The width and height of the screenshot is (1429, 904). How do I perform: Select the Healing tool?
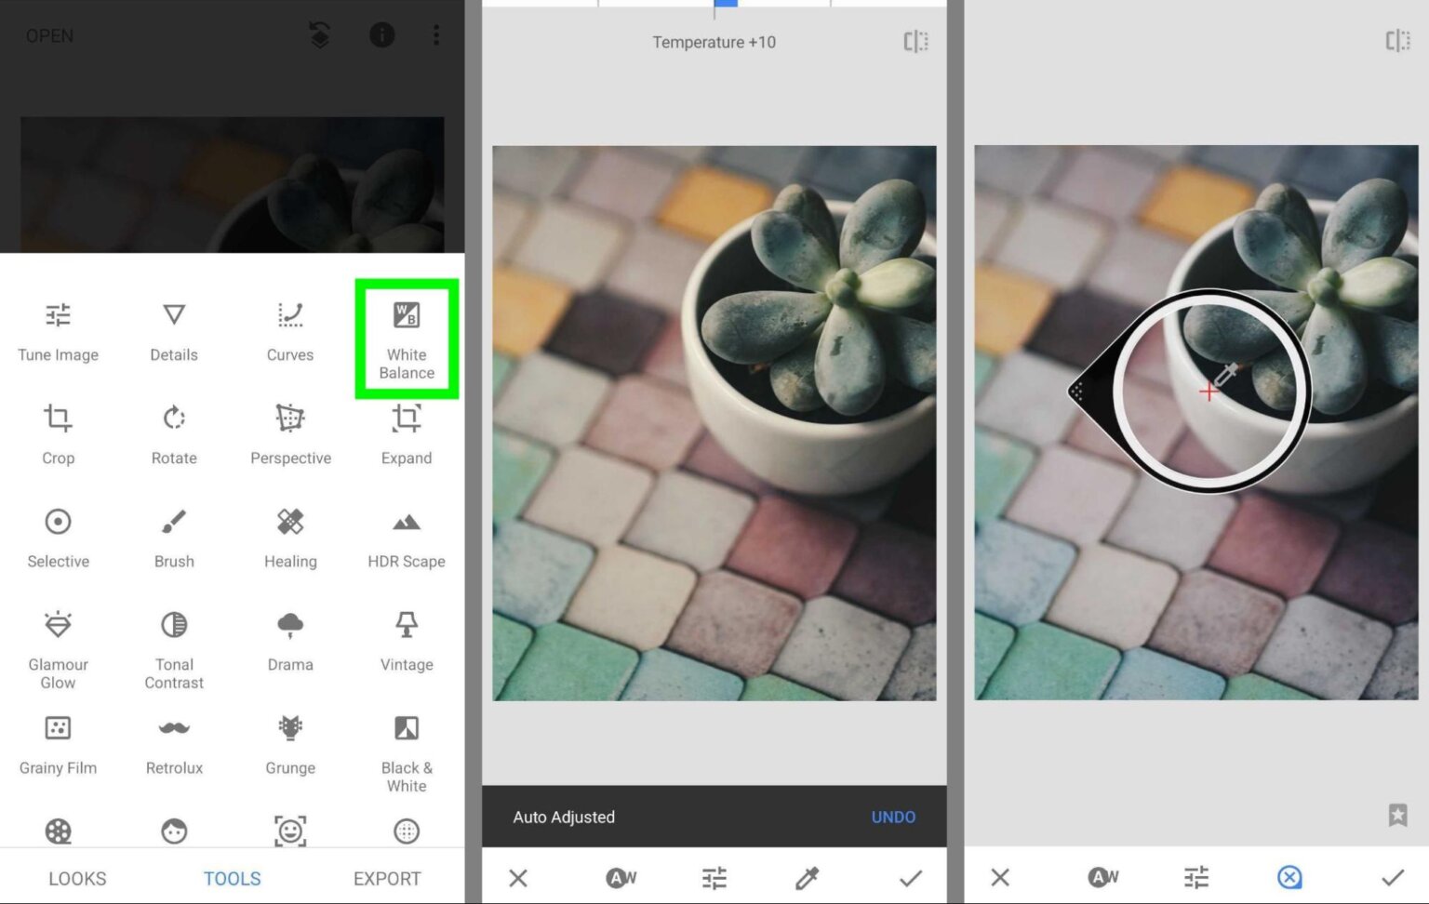pyautogui.click(x=289, y=537)
